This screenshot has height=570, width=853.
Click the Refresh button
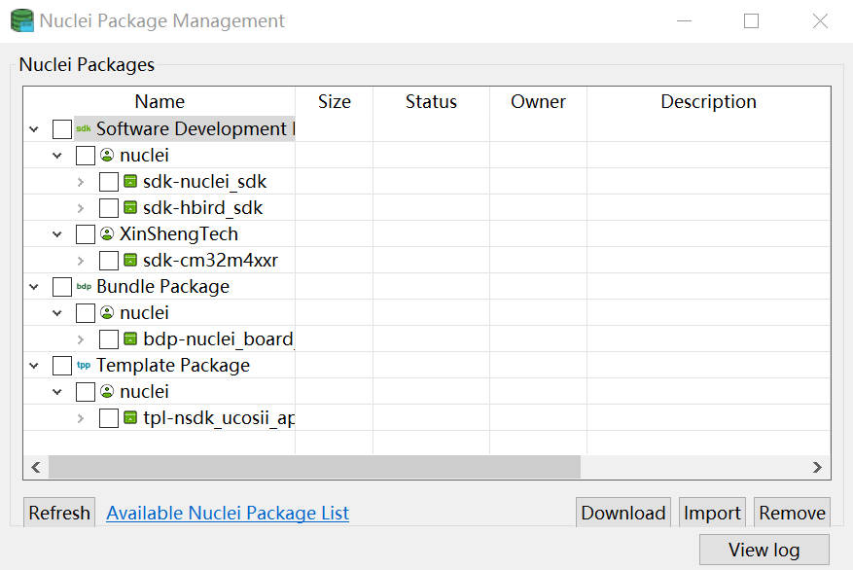point(59,513)
